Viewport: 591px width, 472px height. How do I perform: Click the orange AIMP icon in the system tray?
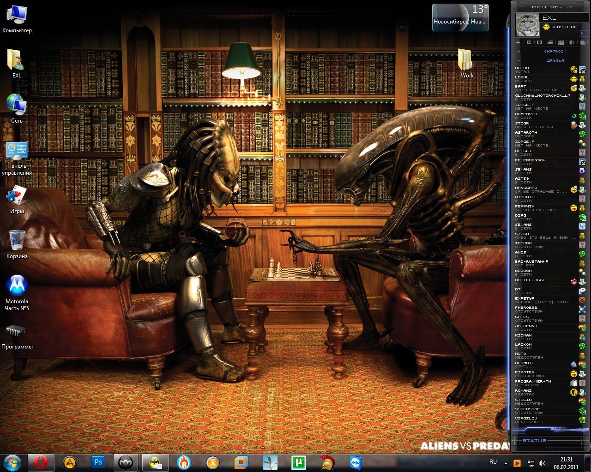pos(517,463)
